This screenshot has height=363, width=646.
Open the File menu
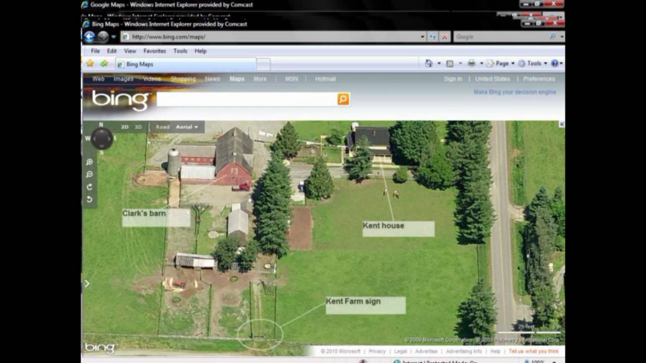(x=95, y=51)
